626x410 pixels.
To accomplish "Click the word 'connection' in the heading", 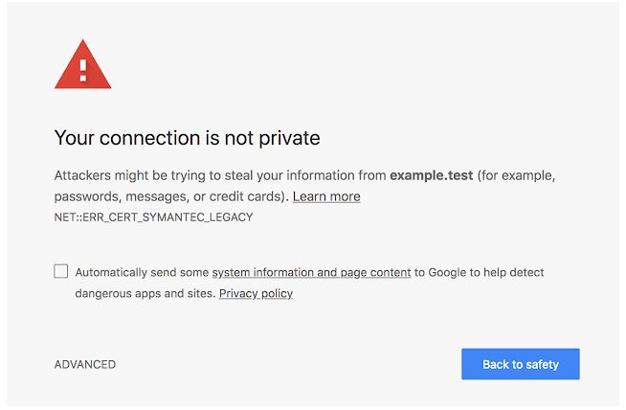I will point(149,138).
